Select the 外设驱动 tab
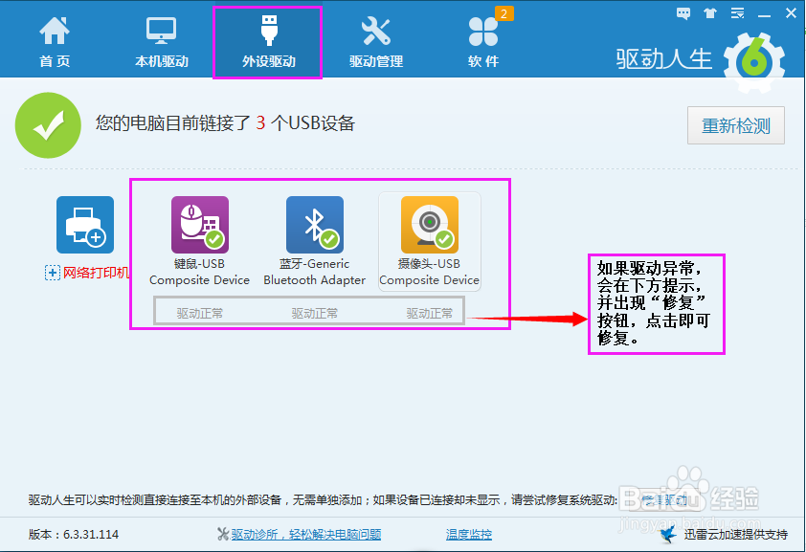The width and height of the screenshot is (806, 552). tap(268, 42)
